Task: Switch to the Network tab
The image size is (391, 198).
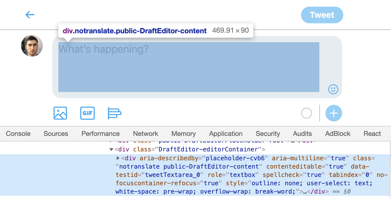Action: [x=145, y=134]
